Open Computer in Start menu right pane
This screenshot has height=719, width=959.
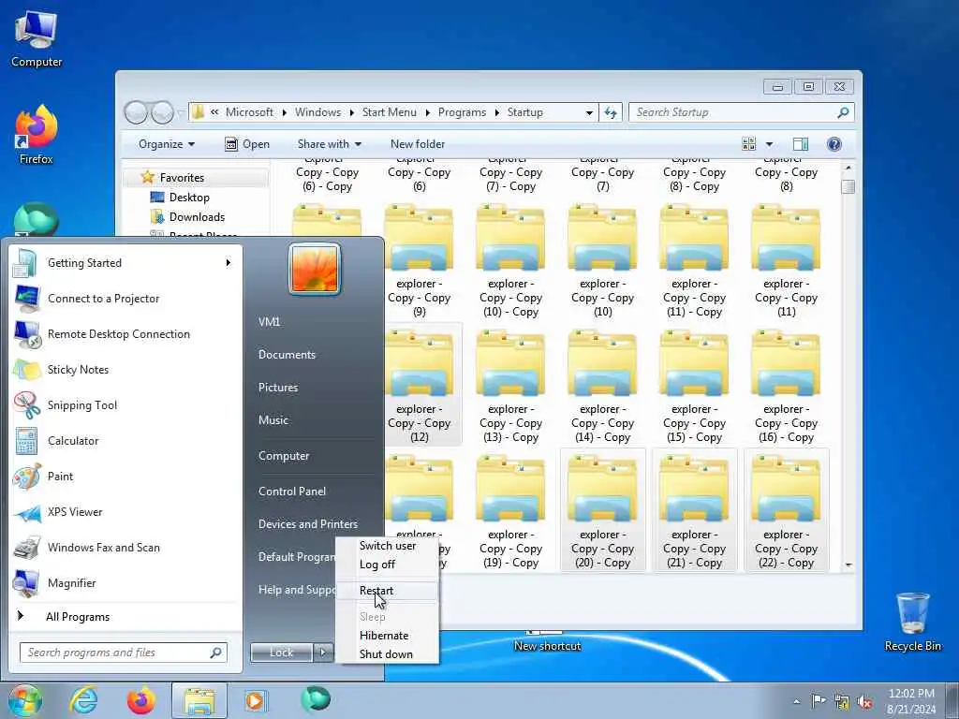tap(284, 456)
